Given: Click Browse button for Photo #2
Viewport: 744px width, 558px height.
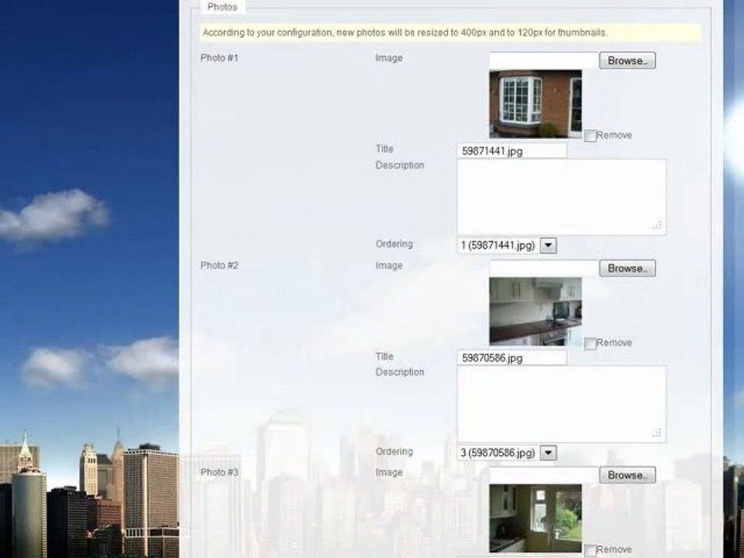Looking at the screenshot, I should [627, 268].
